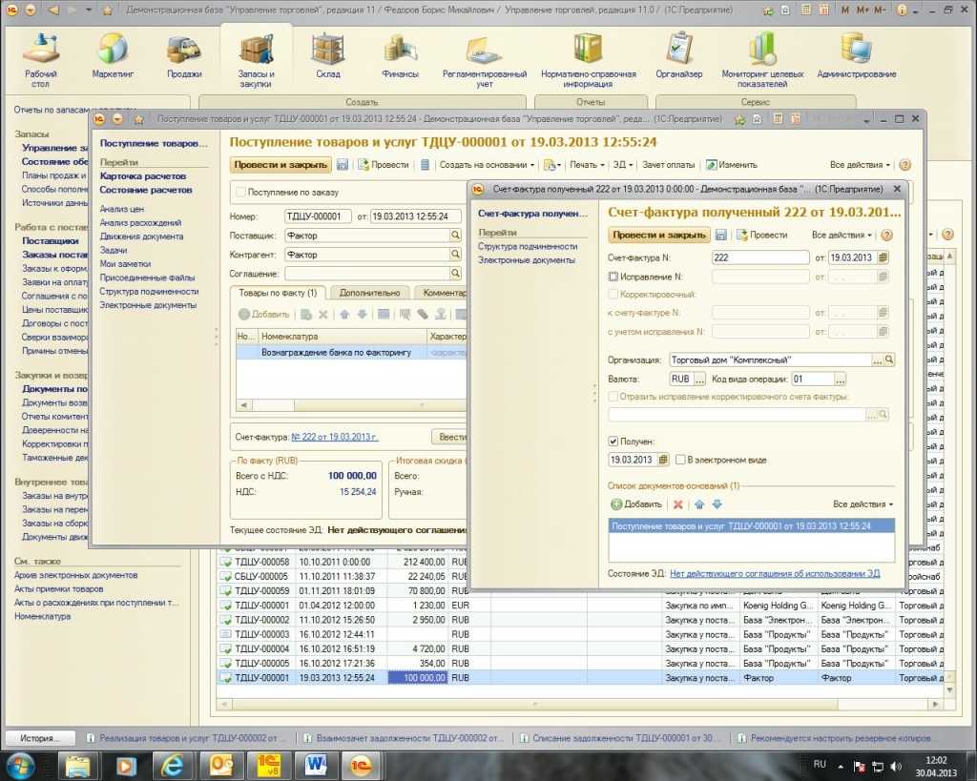Select the Товары по факту tab
977x781 pixels.
[x=279, y=293]
